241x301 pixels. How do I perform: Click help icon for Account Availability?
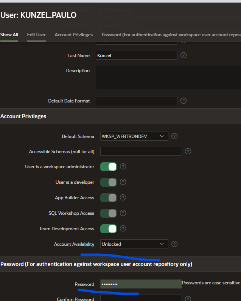174,244
